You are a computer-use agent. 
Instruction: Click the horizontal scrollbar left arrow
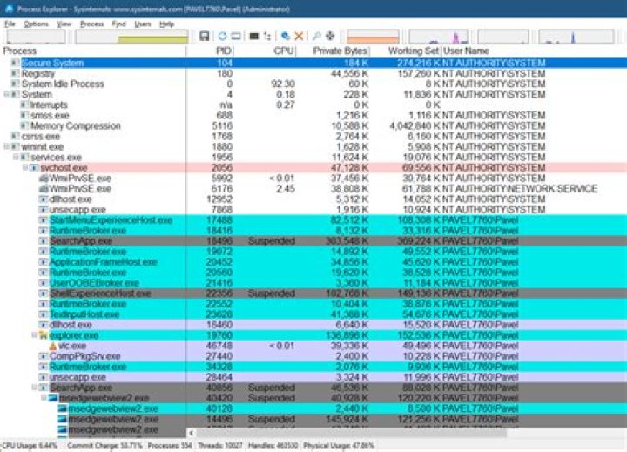tap(191, 433)
